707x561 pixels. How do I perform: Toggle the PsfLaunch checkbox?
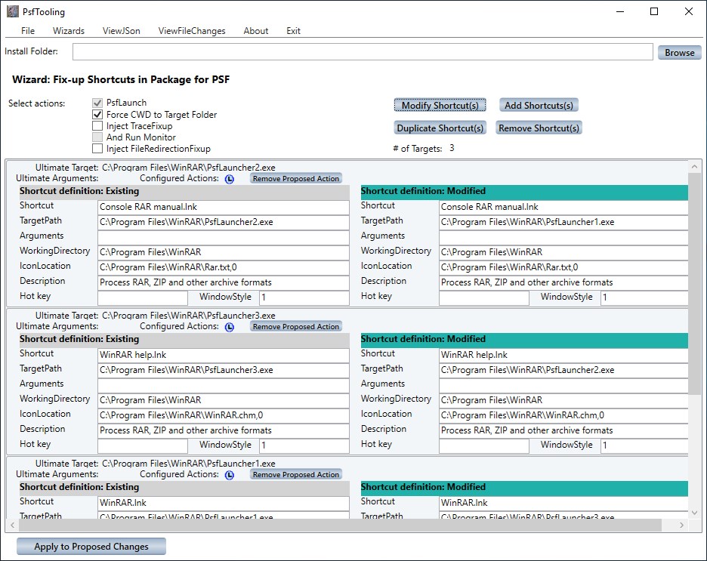tap(97, 103)
